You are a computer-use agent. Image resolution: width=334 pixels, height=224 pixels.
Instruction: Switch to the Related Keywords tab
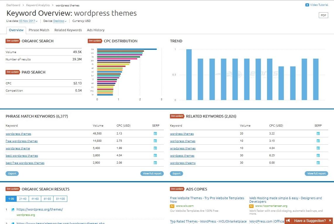[x=68, y=30]
